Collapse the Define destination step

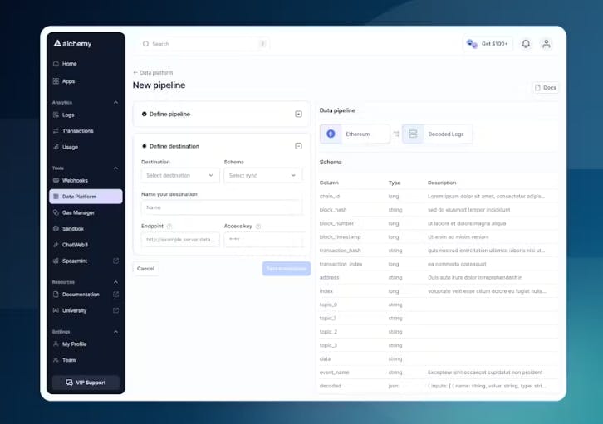click(298, 146)
